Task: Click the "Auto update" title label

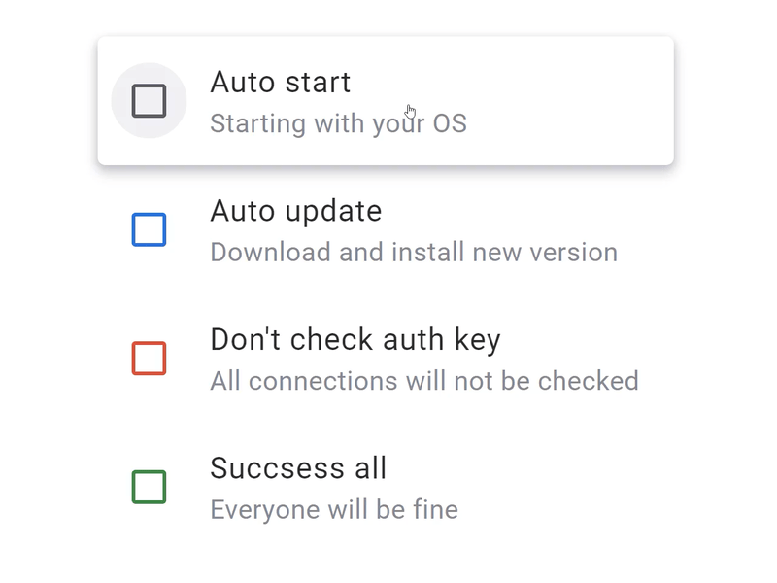Action: pyautogui.click(x=296, y=212)
